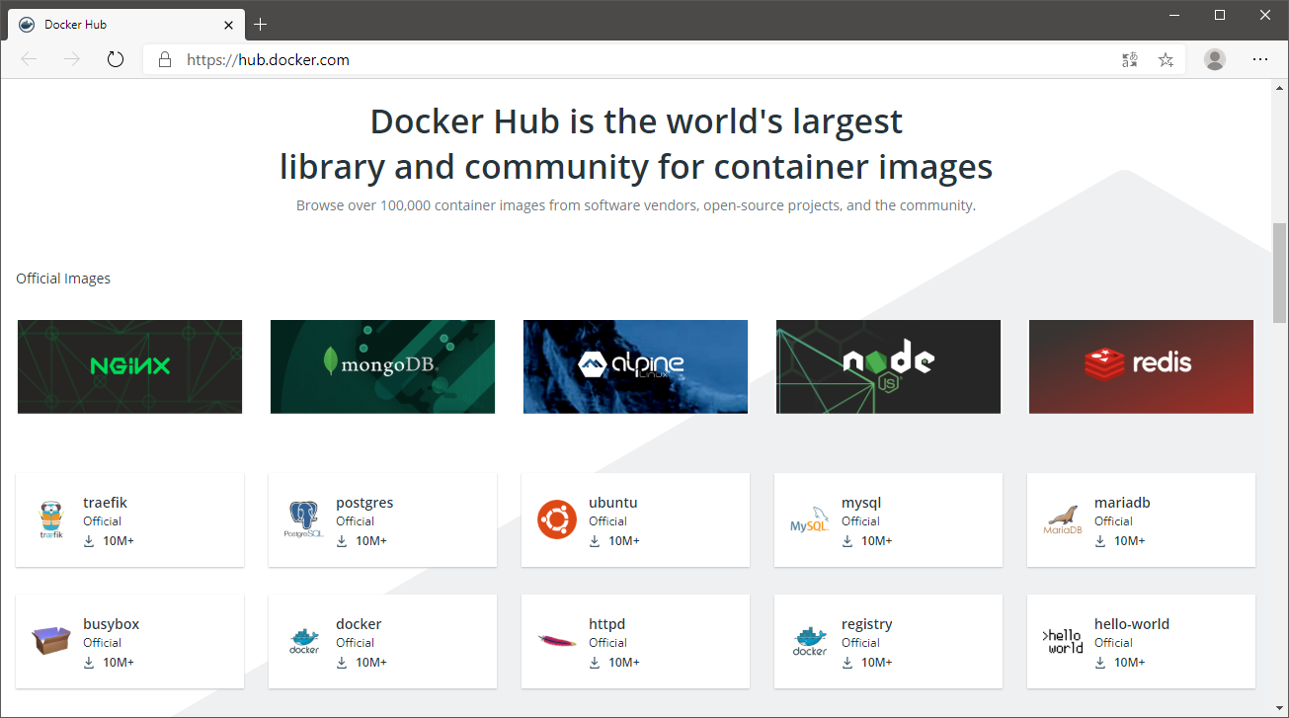Open the Alpine Linux image banner
Screen dimensions: 1289x718
tap(635, 366)
